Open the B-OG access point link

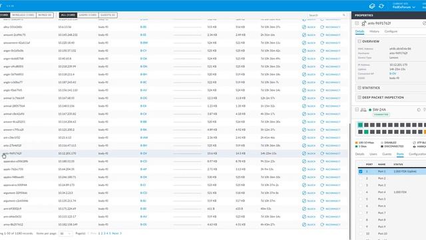[144, 98]
